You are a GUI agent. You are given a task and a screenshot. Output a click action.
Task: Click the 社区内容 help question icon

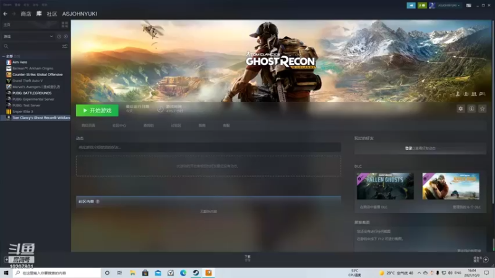point(98,201)
